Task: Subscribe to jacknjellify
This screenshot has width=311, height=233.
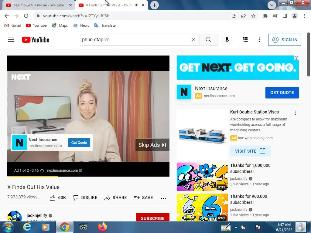Action: tap(152, 217)
